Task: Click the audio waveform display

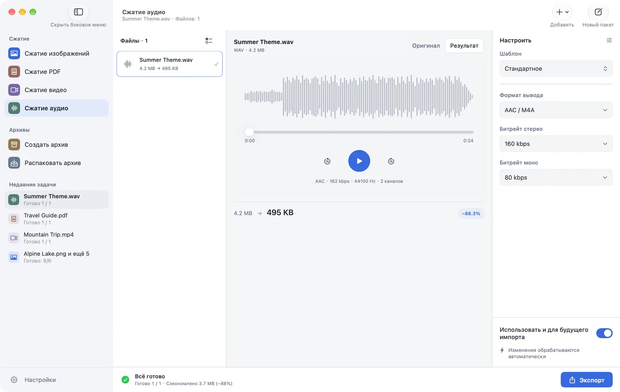Action: coord(359,96)
